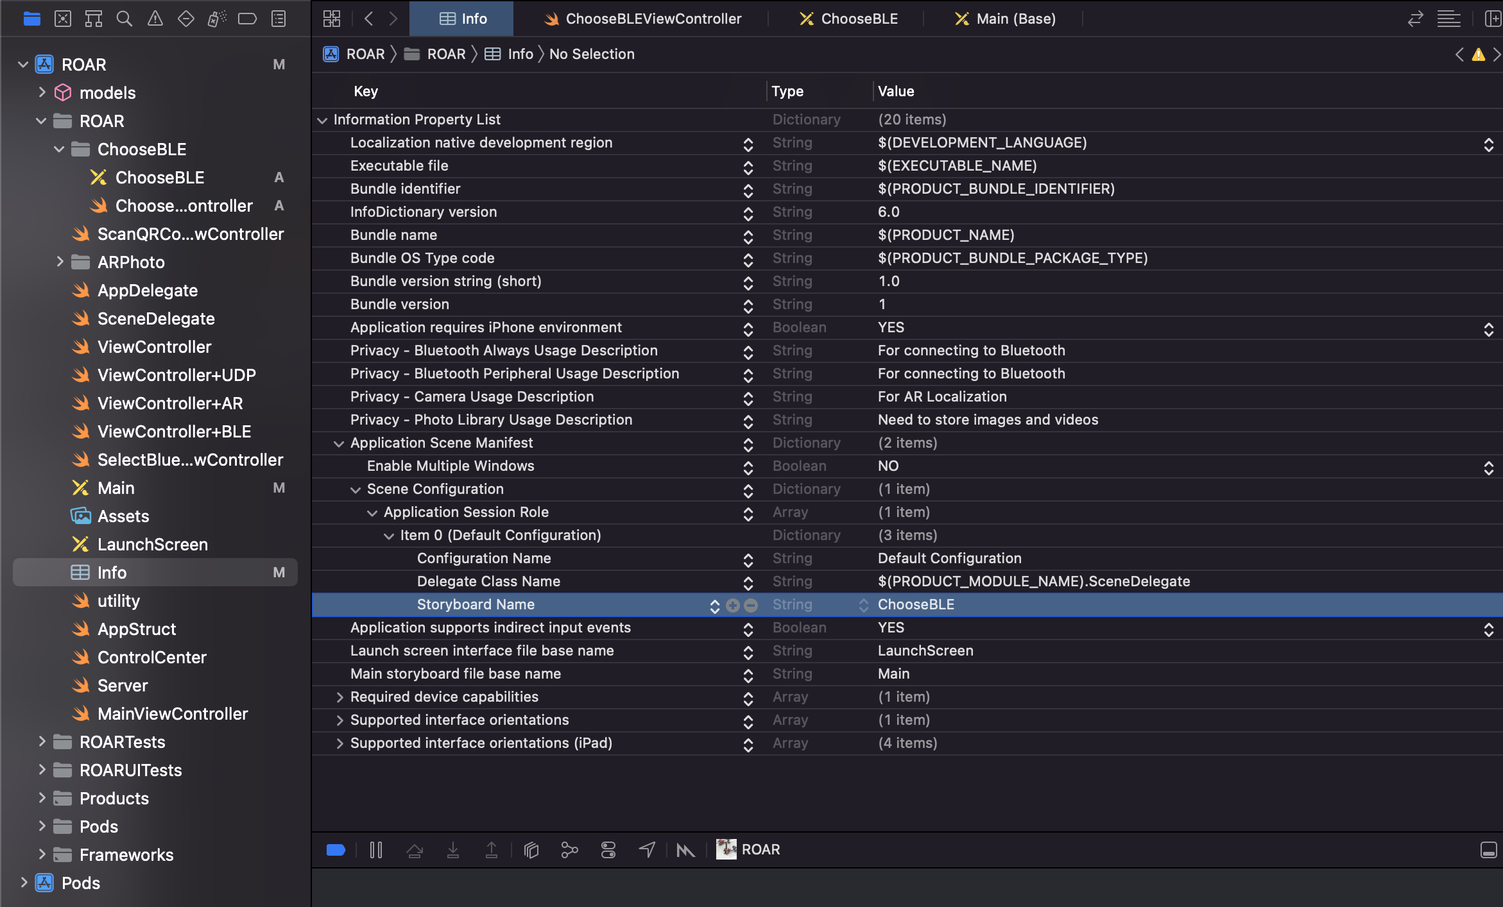Open the Debug View Hierarchy icon

531,850
